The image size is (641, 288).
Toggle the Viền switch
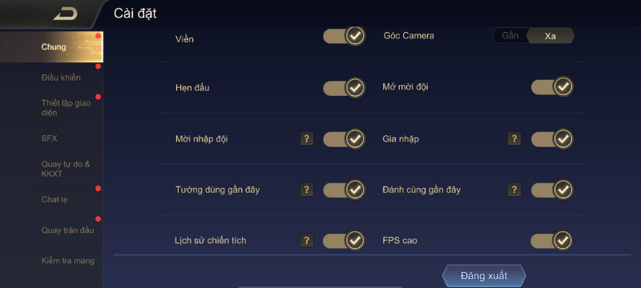click(x=344, y=36)
